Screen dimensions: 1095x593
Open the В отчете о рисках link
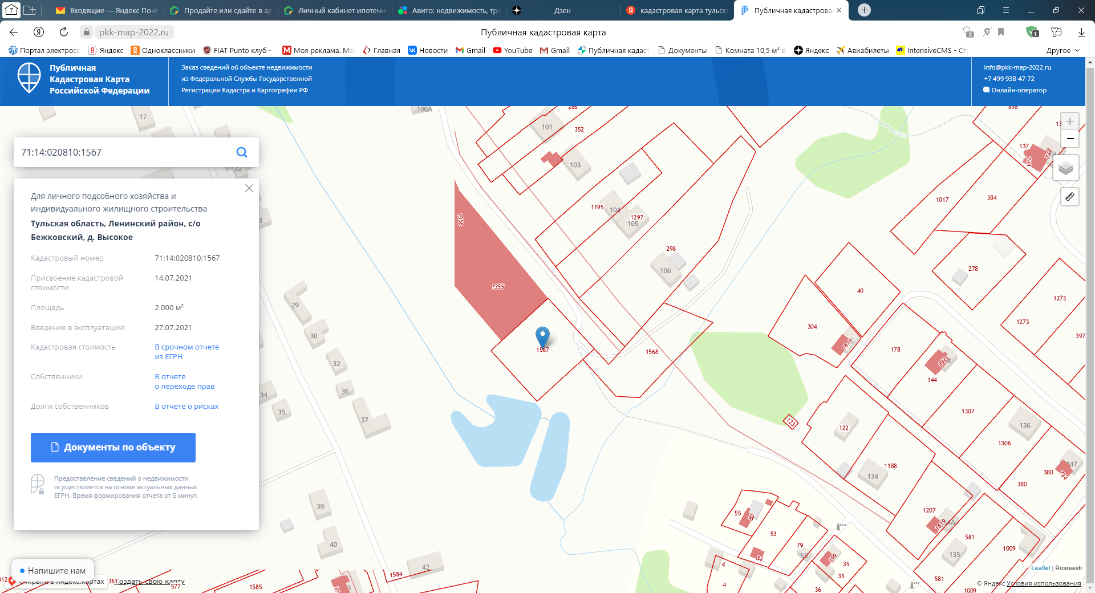coord(186,407)
